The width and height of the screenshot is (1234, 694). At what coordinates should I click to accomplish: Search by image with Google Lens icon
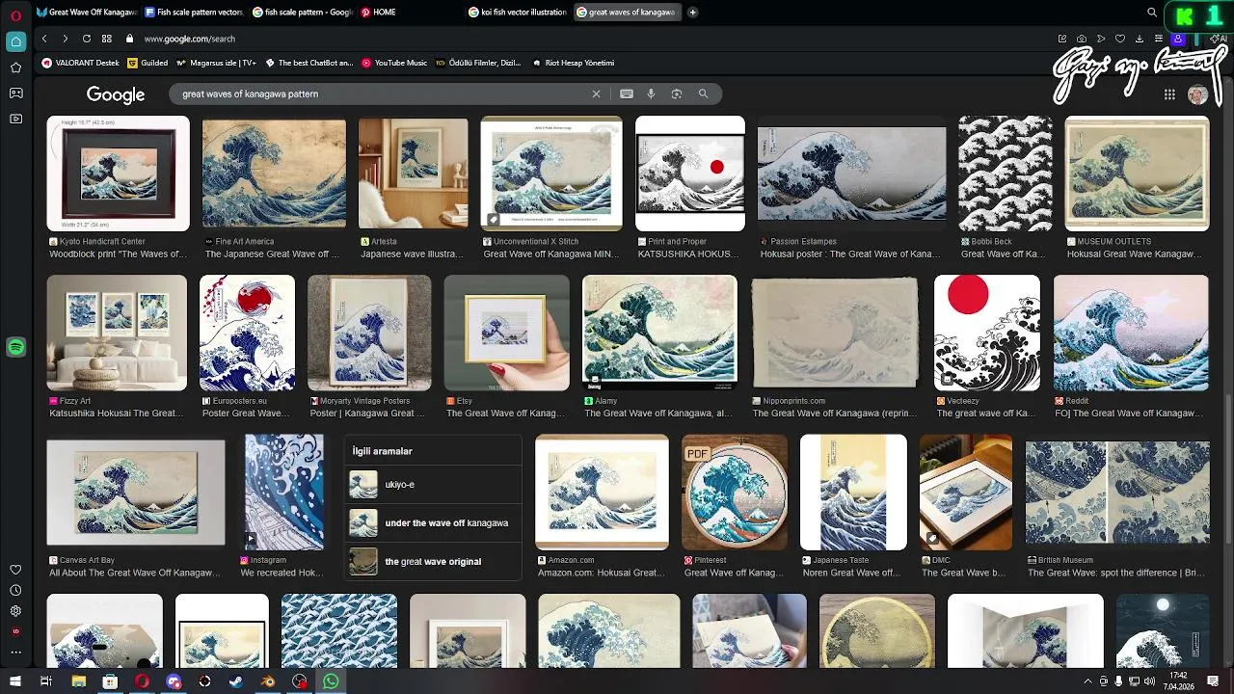coord(677,93)
